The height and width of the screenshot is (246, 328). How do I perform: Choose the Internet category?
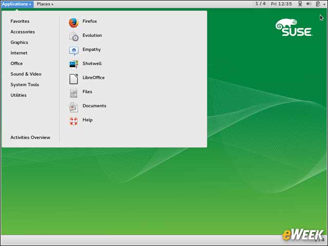[19, 53]
